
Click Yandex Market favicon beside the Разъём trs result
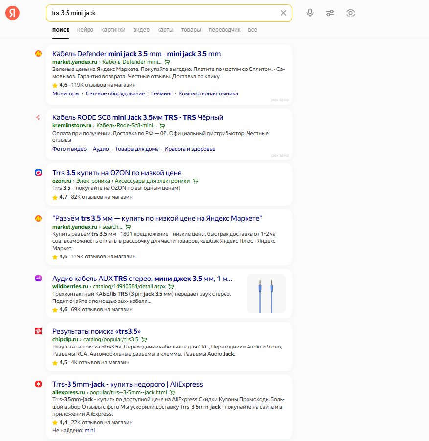[39, 218]
